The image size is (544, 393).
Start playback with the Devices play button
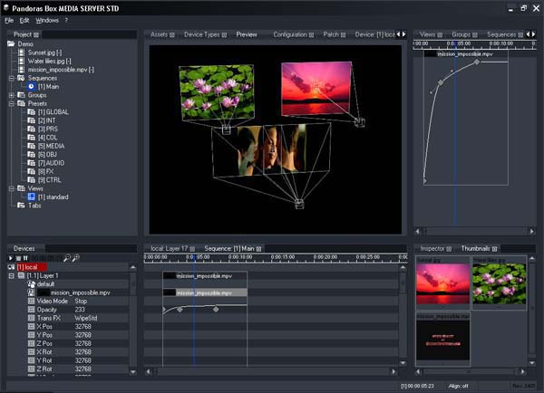[11, 258]
